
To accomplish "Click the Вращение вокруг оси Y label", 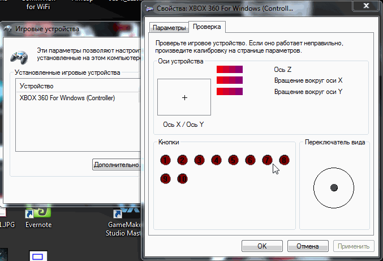I will (x=308, y=92).
